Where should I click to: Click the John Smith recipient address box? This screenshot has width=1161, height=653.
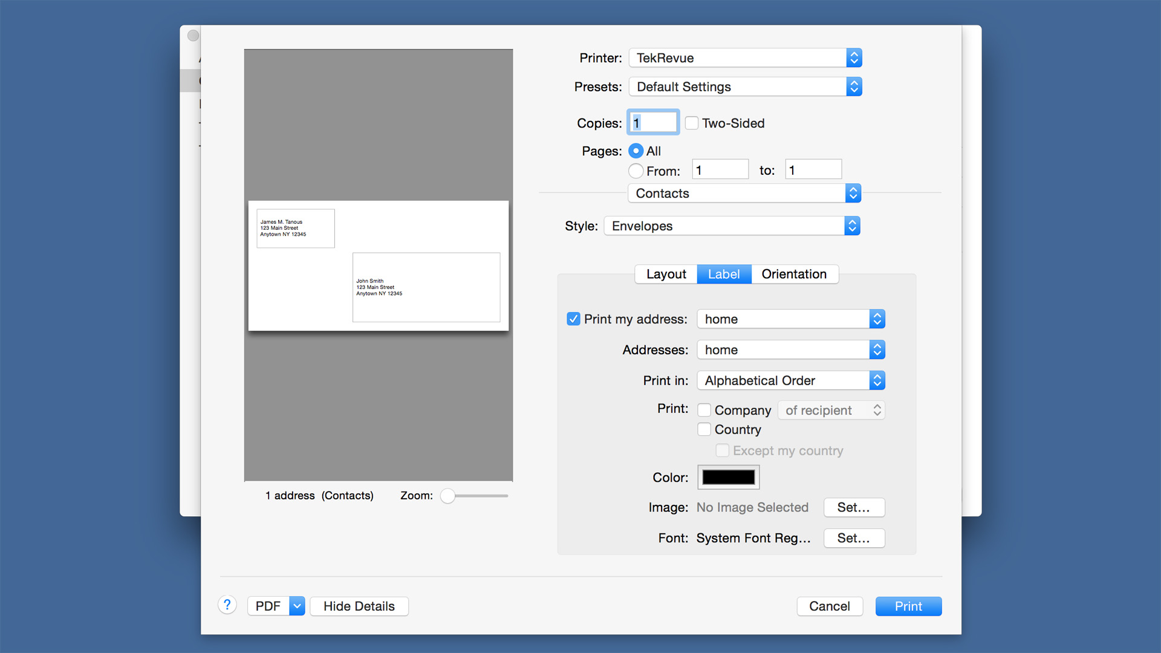point(426,287)
